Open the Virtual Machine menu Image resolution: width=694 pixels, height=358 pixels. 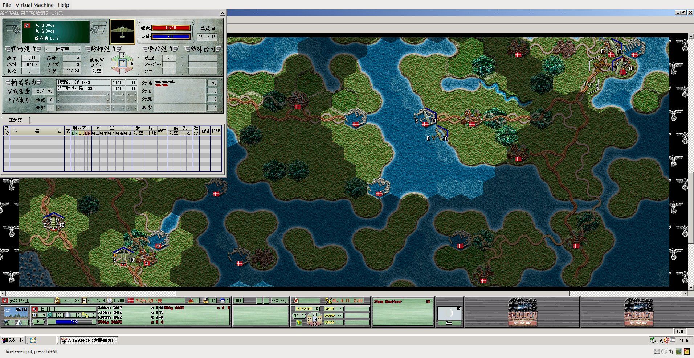tap(34, 5)
